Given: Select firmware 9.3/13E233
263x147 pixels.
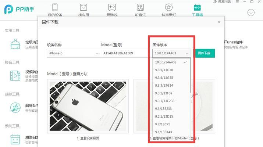Looking at the screenshot, I should (x=171, y=109).
